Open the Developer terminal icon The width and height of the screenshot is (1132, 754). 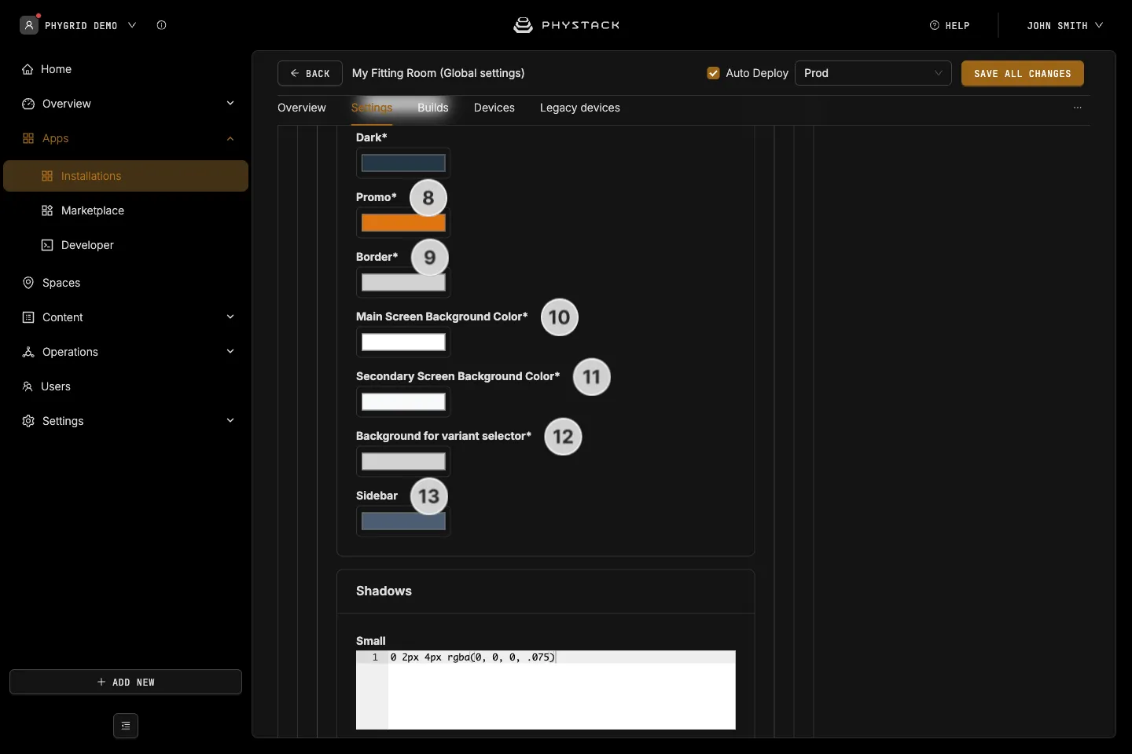click(x=47, y=245)
